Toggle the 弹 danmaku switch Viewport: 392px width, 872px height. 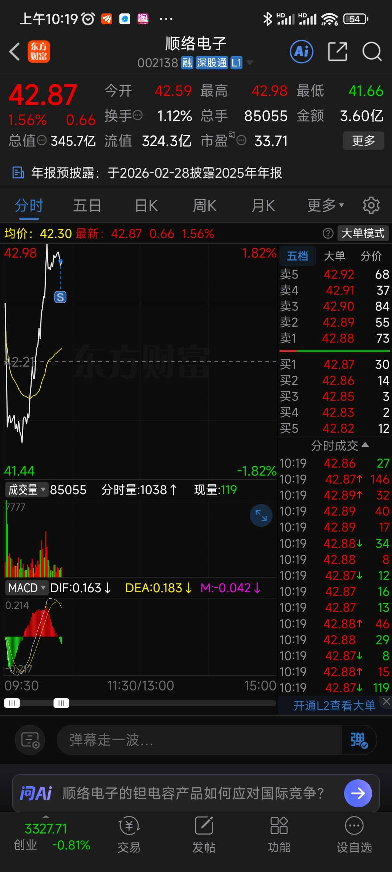(359, 740)
